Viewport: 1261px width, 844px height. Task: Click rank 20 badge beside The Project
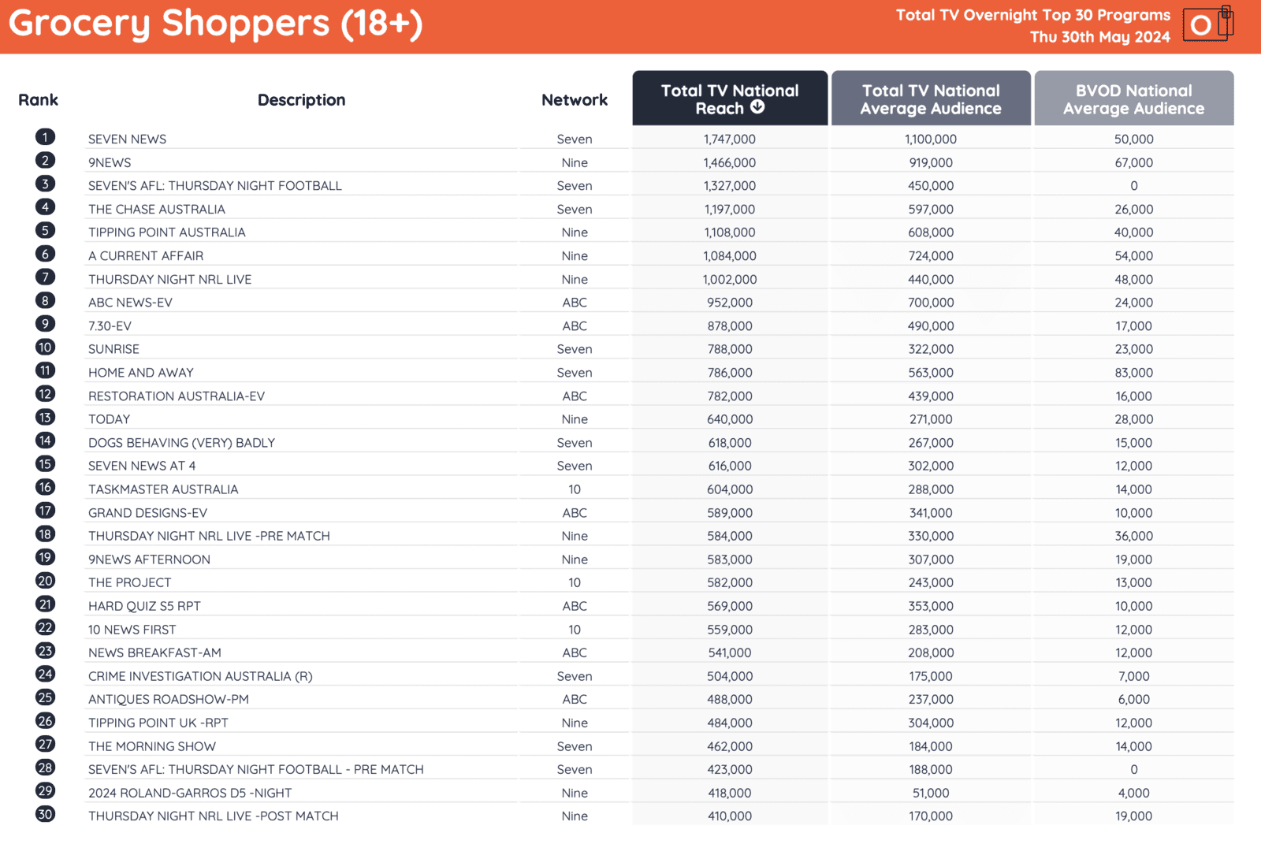tap(46, 581)
